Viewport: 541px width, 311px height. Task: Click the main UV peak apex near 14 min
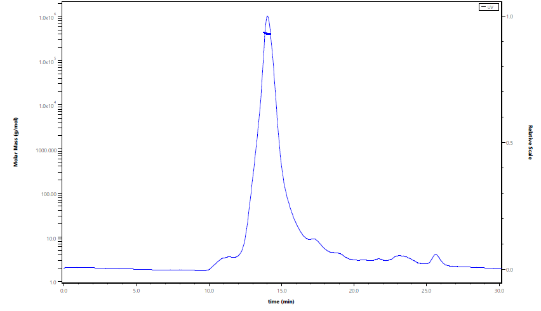point(267,17)
